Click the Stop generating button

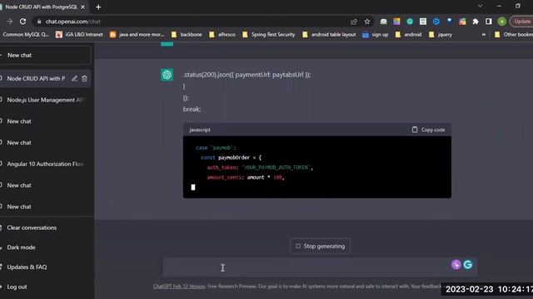[x=320, y=246]
